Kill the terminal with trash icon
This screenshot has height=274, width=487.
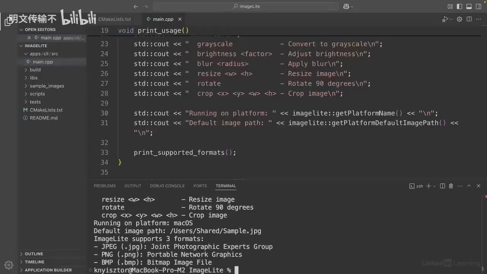pos(451,186)
